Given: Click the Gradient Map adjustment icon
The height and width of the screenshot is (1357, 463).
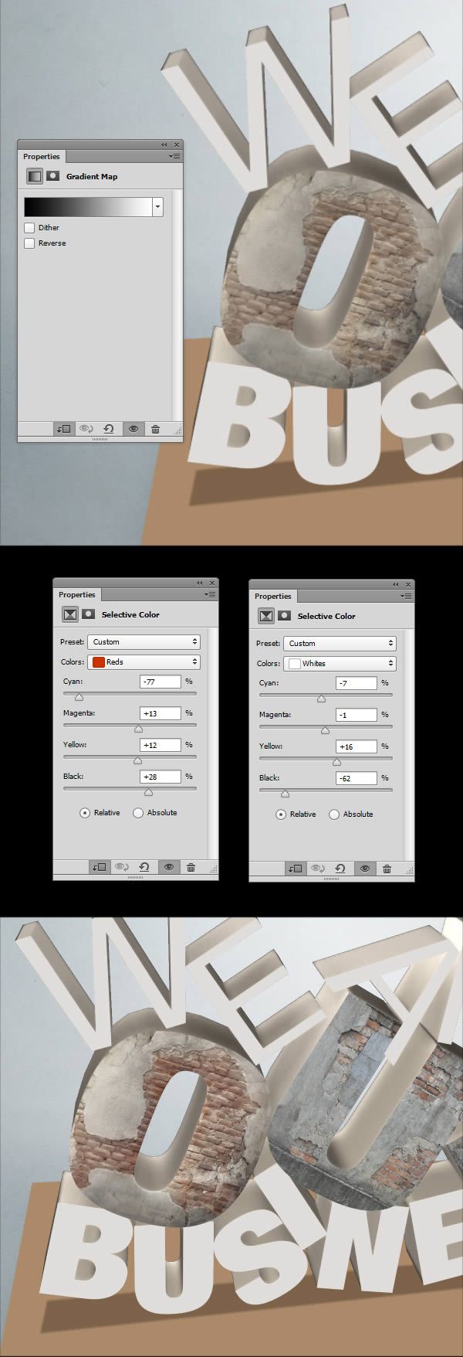Looking at the screenshot, I should click(35, 176).
